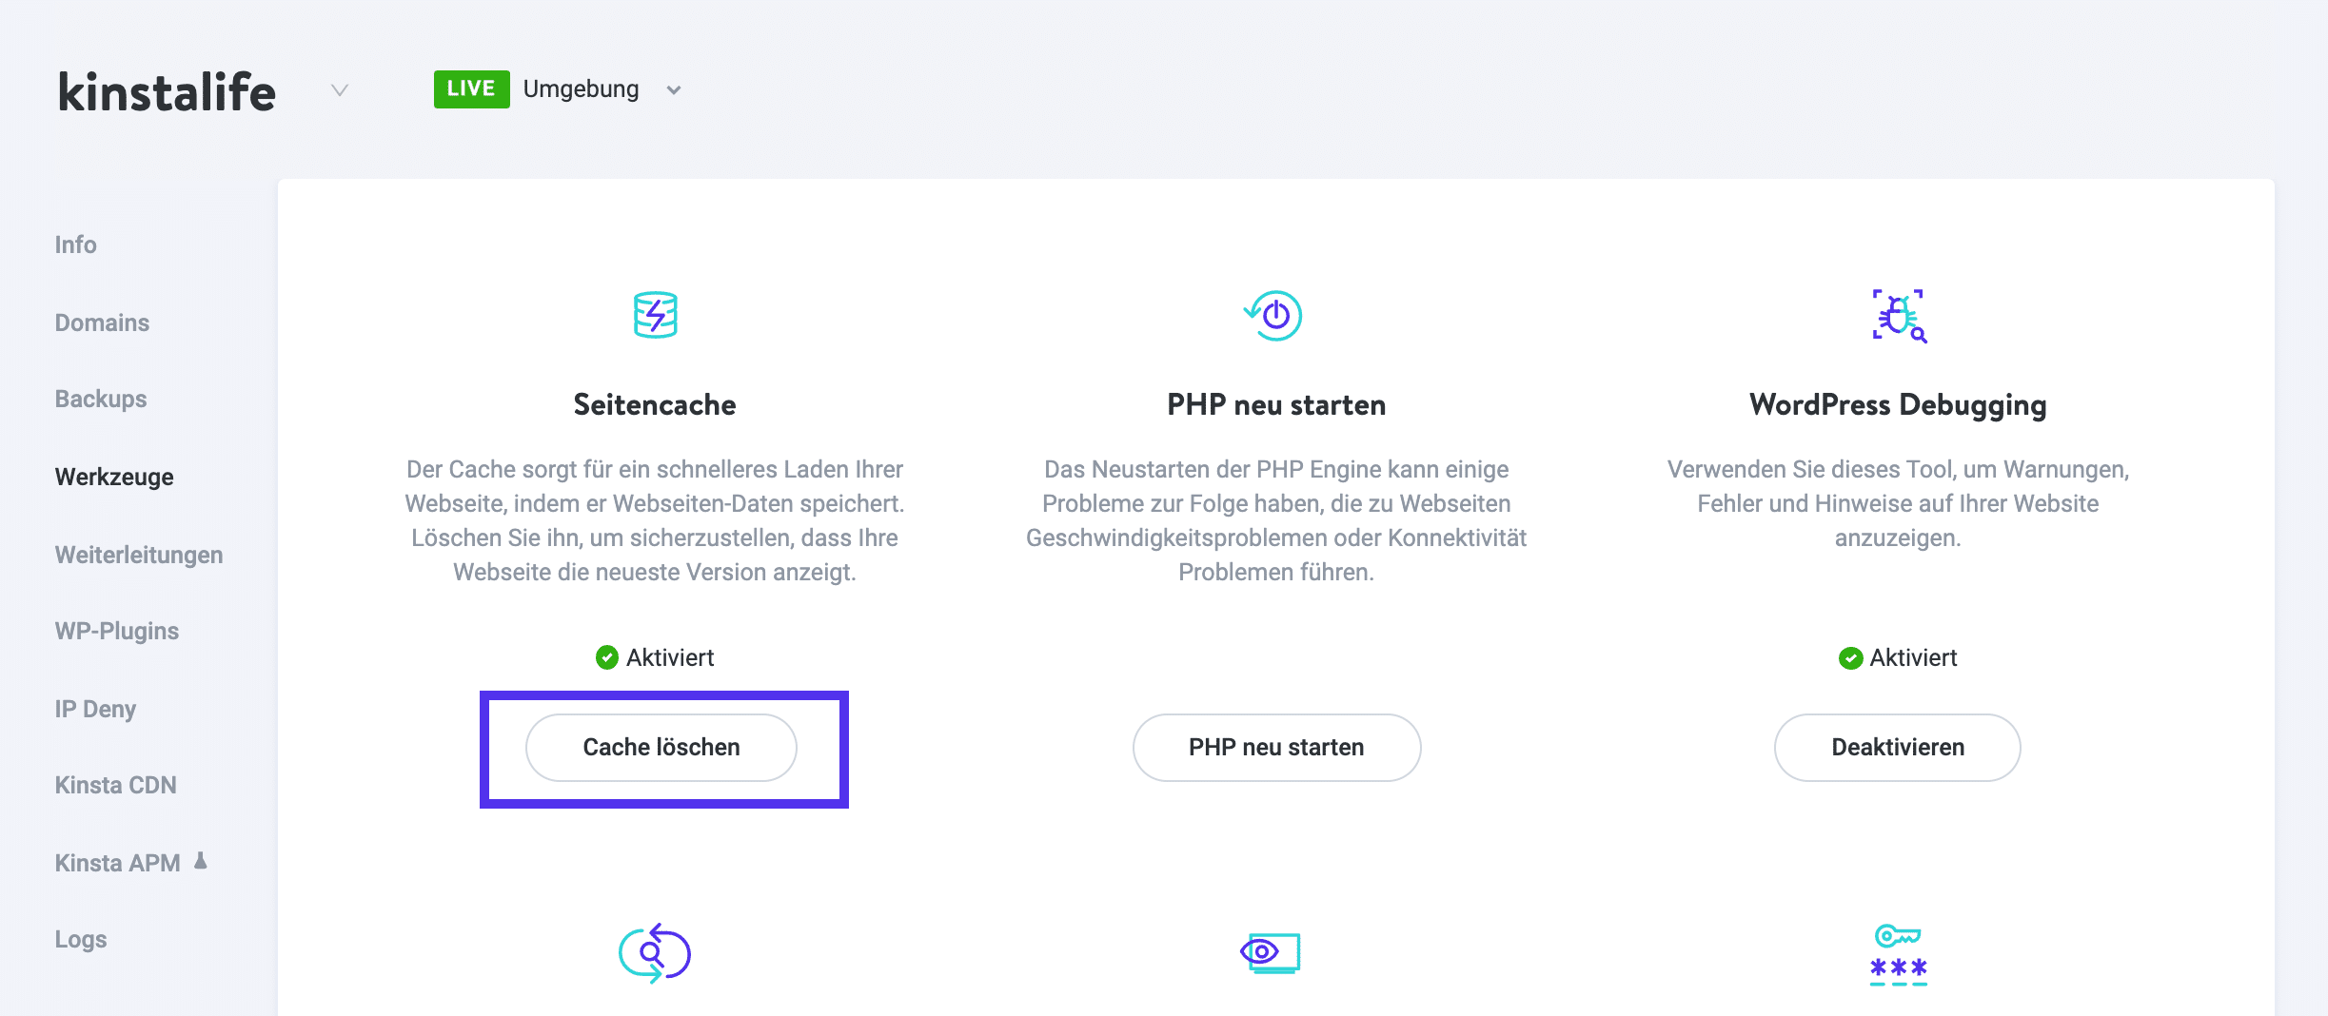Click the PHP neu starten button
Screen dimensions: 2328x1016
[1275, 748]
